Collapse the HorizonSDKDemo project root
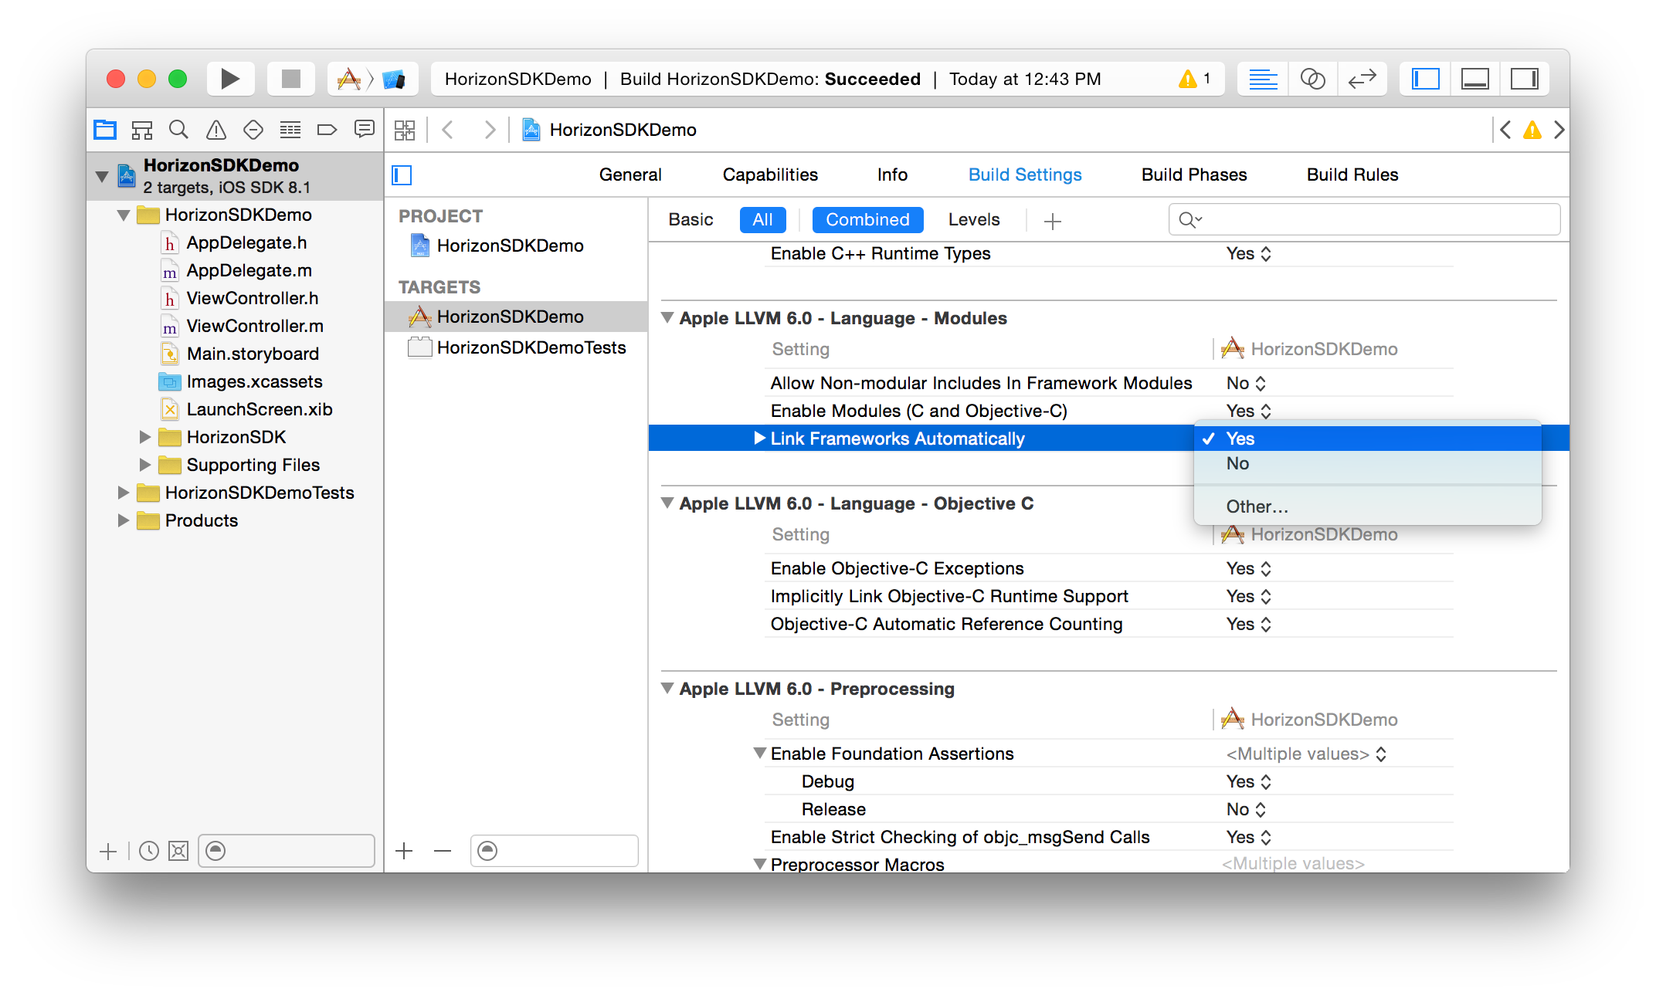 click(101, 176)
